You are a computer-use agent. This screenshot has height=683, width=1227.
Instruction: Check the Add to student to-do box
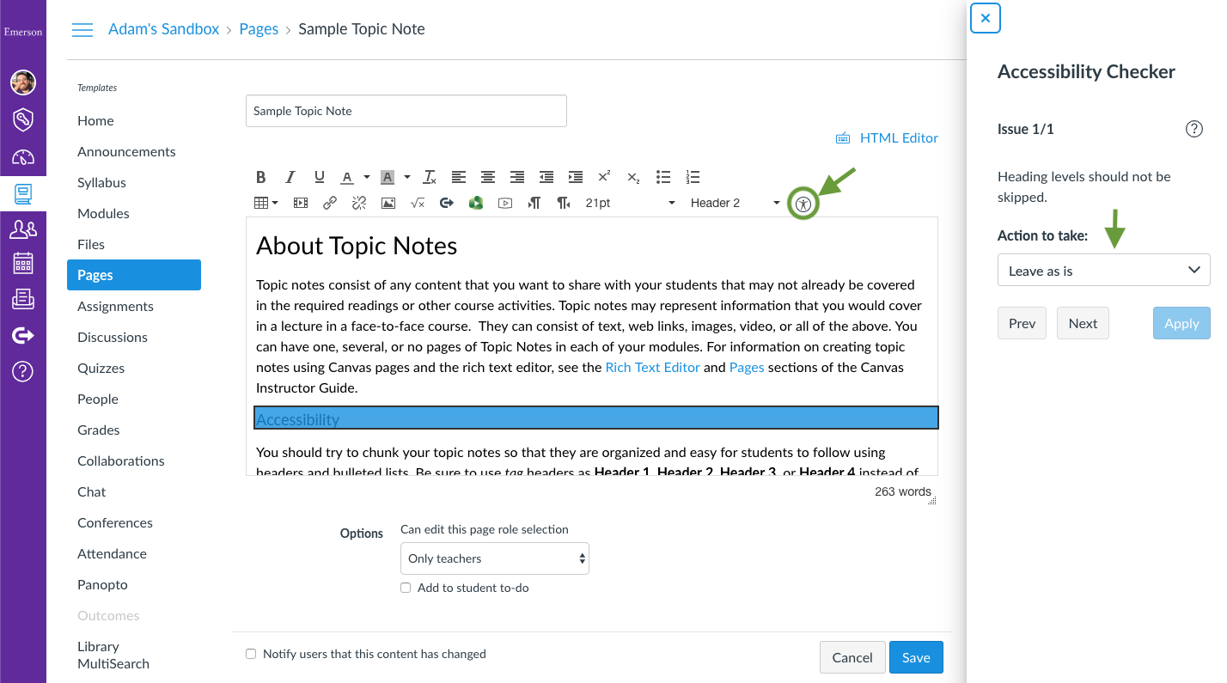(x=406, y=588)
